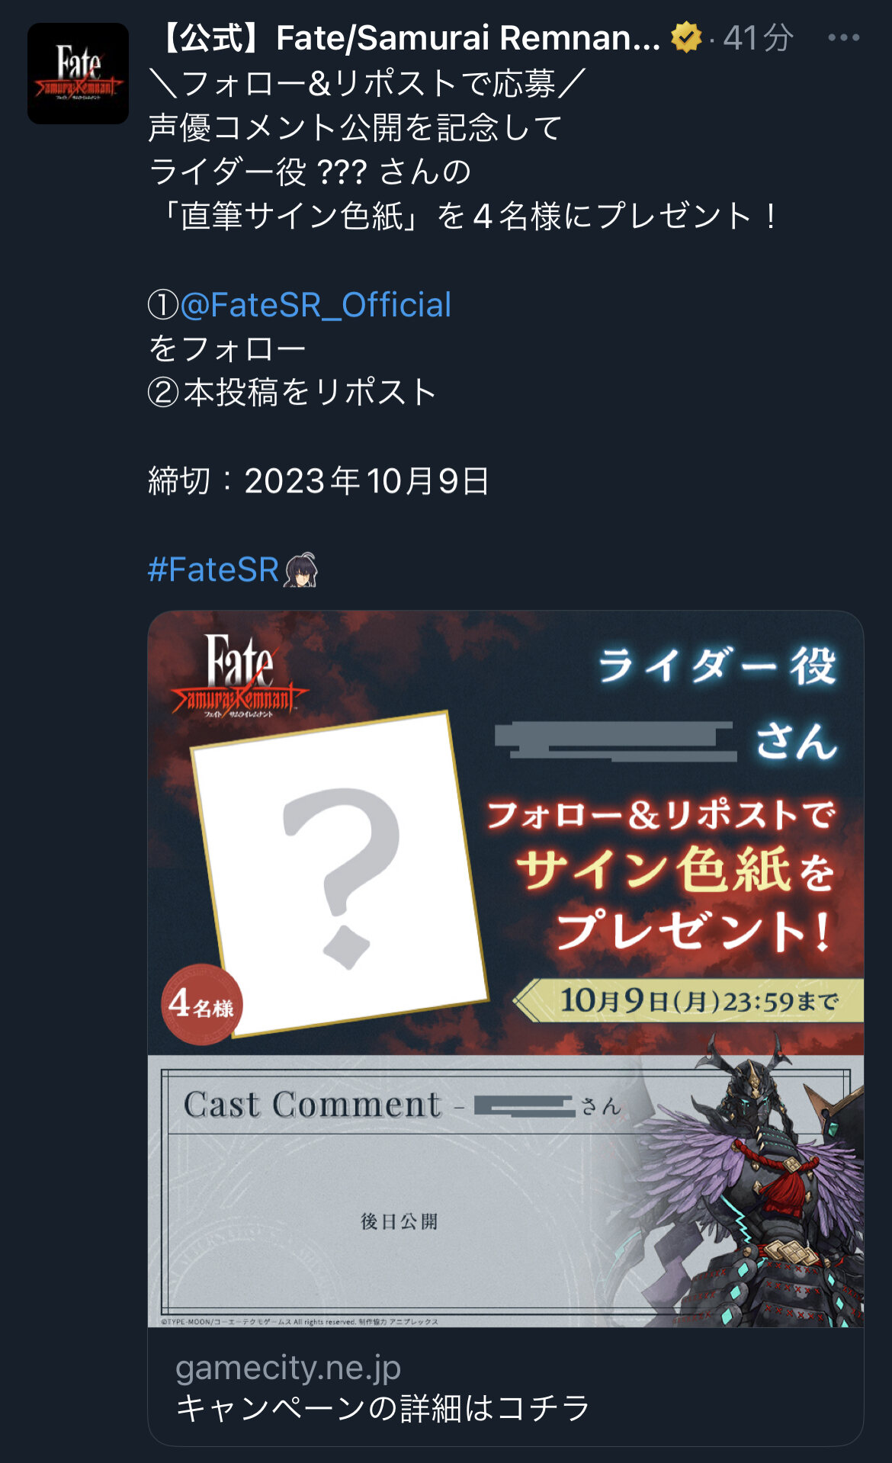
Task: Tap the gold verified badge
Action: tap(686, 37)
